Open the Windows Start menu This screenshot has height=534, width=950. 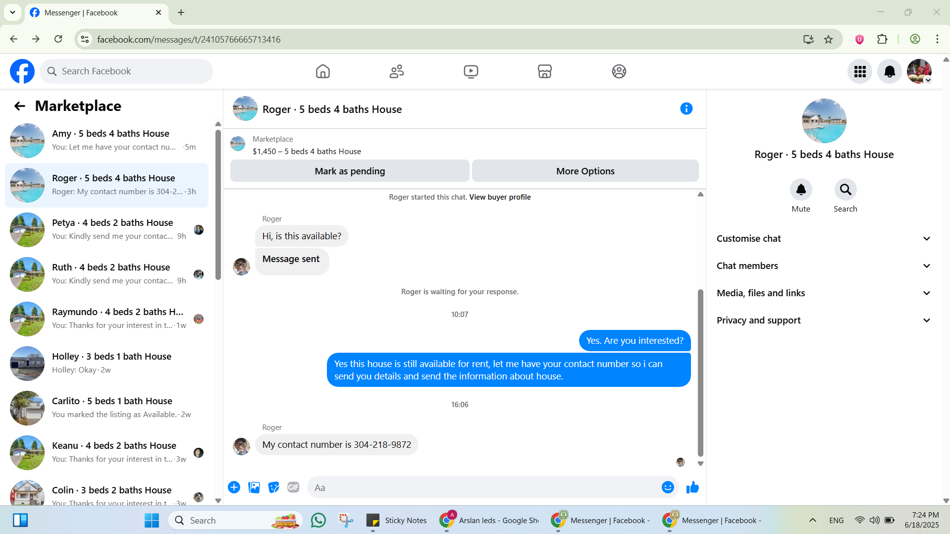[152, 520]
